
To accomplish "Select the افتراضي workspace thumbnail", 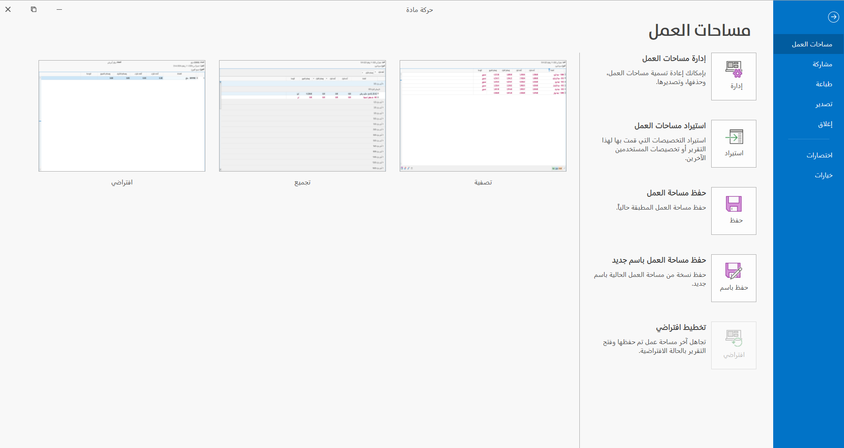I will point(122,116).
